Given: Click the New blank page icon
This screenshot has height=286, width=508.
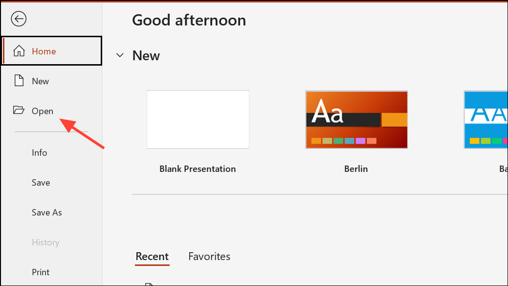Looking at the screenshot, I should tap(19, 80).
